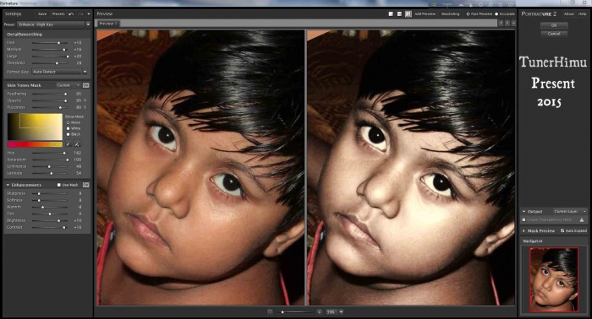Click the Presets button
The width and height of the screenshot is (592, 319).
[58, 14]
